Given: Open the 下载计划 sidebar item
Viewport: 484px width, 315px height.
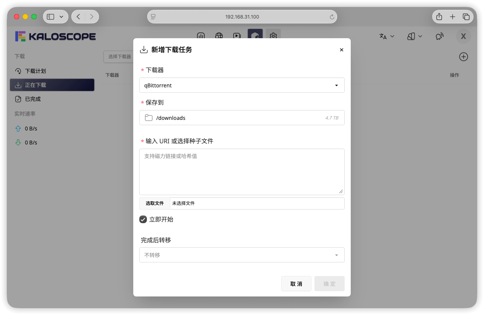Looking at the screenshot, I should point(52,71).
